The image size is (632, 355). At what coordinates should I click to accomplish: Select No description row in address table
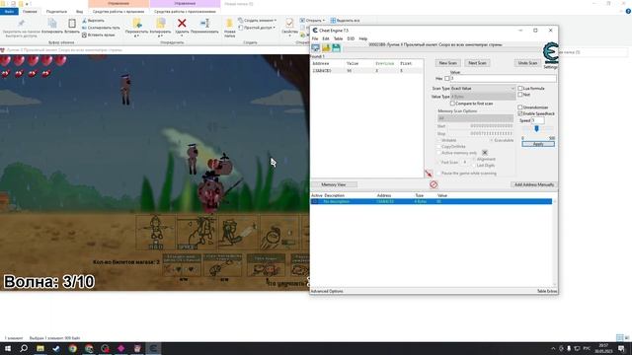432,201
